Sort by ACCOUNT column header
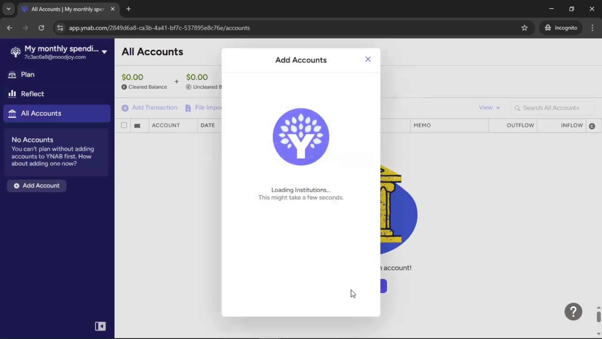 click(166, 125)
